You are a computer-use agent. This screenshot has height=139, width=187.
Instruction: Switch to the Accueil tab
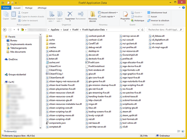click(17, 8)
